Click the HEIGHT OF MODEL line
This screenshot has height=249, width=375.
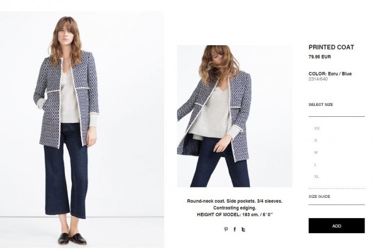coord(234,214)
